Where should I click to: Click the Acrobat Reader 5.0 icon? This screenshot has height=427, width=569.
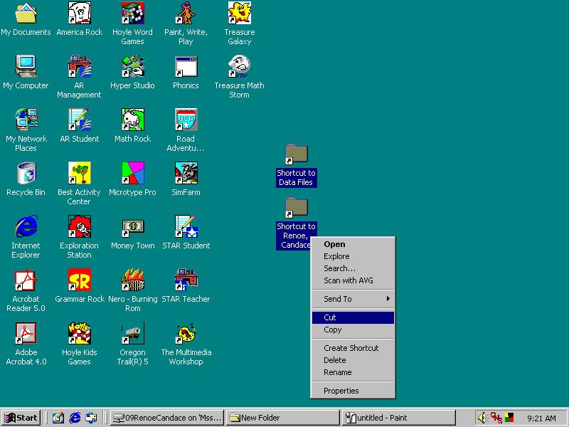(26, 280)
